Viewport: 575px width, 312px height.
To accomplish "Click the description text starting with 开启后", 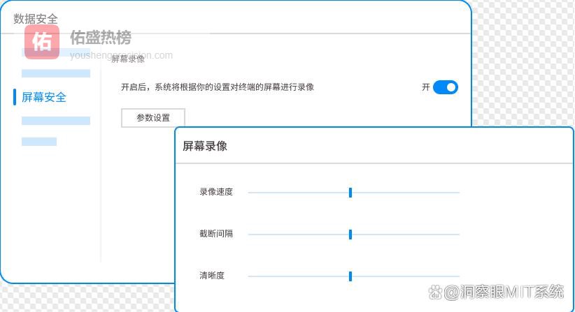I will [218, 87].
